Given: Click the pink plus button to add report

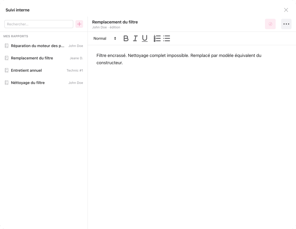Looking at the screenshot, I should (x=79, y=24).
